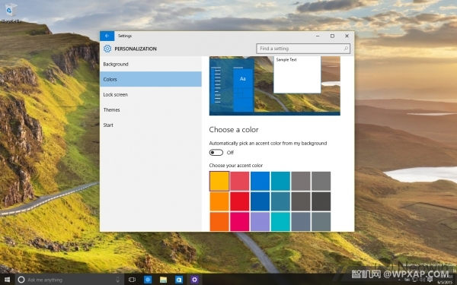The height and width of the screenshot is (285, 457).
Task: Click the Settings gear taskbar icon
Action: click(x=194, y=280)
